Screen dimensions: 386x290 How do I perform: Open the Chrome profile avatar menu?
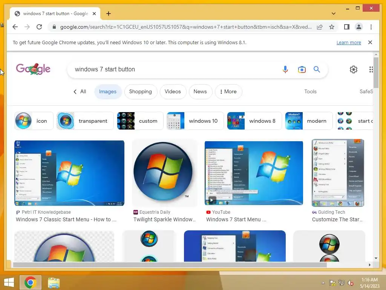pyautogui.click(x=359, y=27)
